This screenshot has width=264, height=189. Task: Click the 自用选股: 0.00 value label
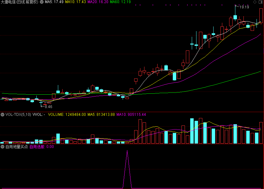point(41,146)
